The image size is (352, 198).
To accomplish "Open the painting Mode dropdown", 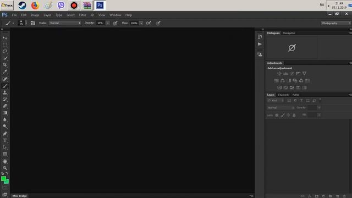I will [x=65, y=23].
